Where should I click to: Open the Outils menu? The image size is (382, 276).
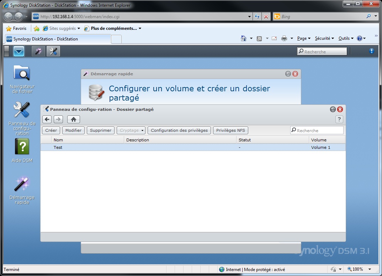[x=346, y=38]
